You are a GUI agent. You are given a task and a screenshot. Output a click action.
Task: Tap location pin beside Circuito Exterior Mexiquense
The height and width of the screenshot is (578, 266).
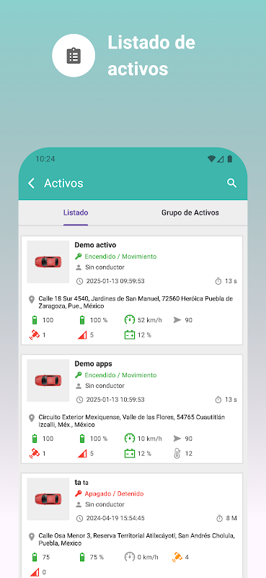point(32,418)
